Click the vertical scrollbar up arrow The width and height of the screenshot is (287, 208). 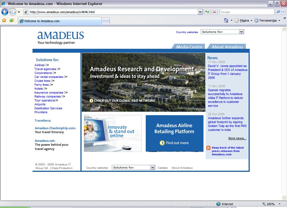(x=284, y=29)
